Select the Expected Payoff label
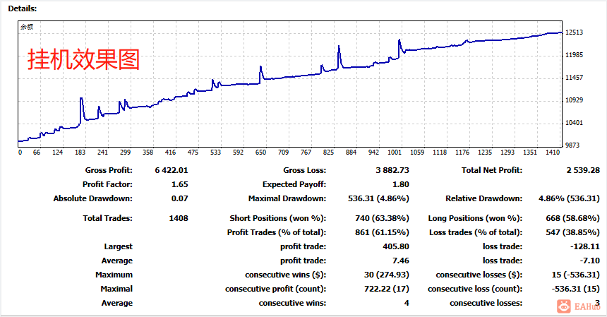Image resolution: width=607 pixels, height=317 pixels. point(294,185)
